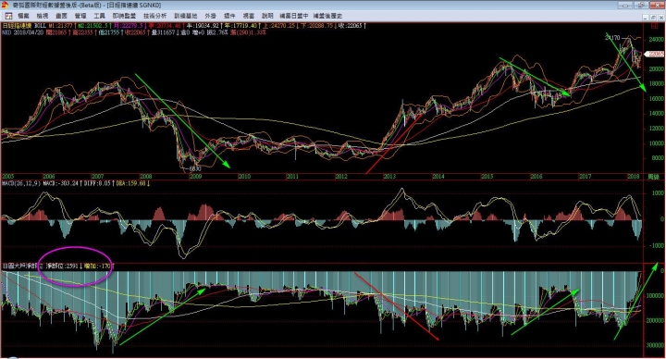This screenshot has height=359, width=666.
Task: Click 補盤後歷史 in the menu bar
Action: pos(327,16)
